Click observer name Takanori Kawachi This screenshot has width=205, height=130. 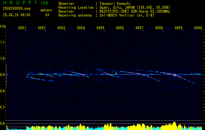pos(115,4)
